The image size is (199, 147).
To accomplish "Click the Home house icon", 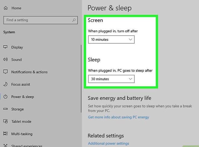I will pyautogui.click(x=6, y=8).
